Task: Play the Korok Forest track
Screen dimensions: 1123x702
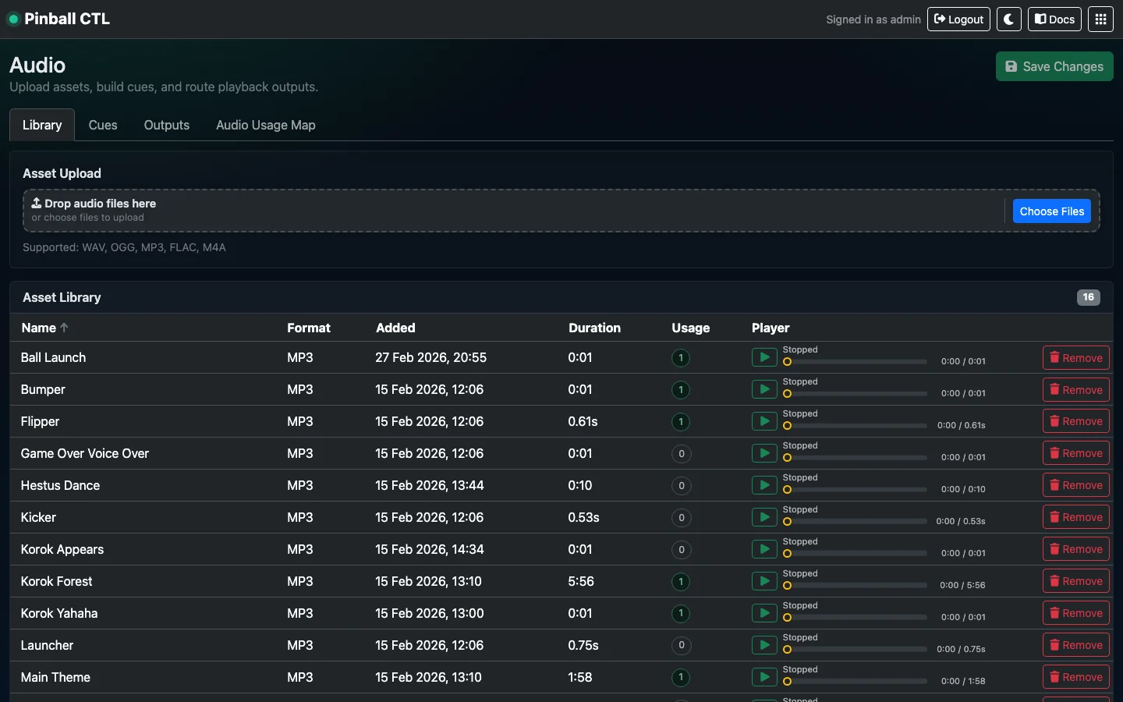Action: pyautogui.click(x=763, y=582)
